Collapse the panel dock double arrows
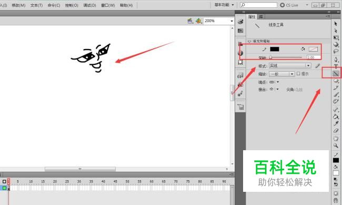The width and height of the screenshot is (342, 205). pos(329,12)
